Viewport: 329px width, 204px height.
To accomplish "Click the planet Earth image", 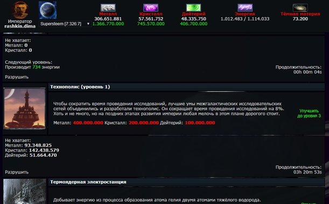I will 47,10.
